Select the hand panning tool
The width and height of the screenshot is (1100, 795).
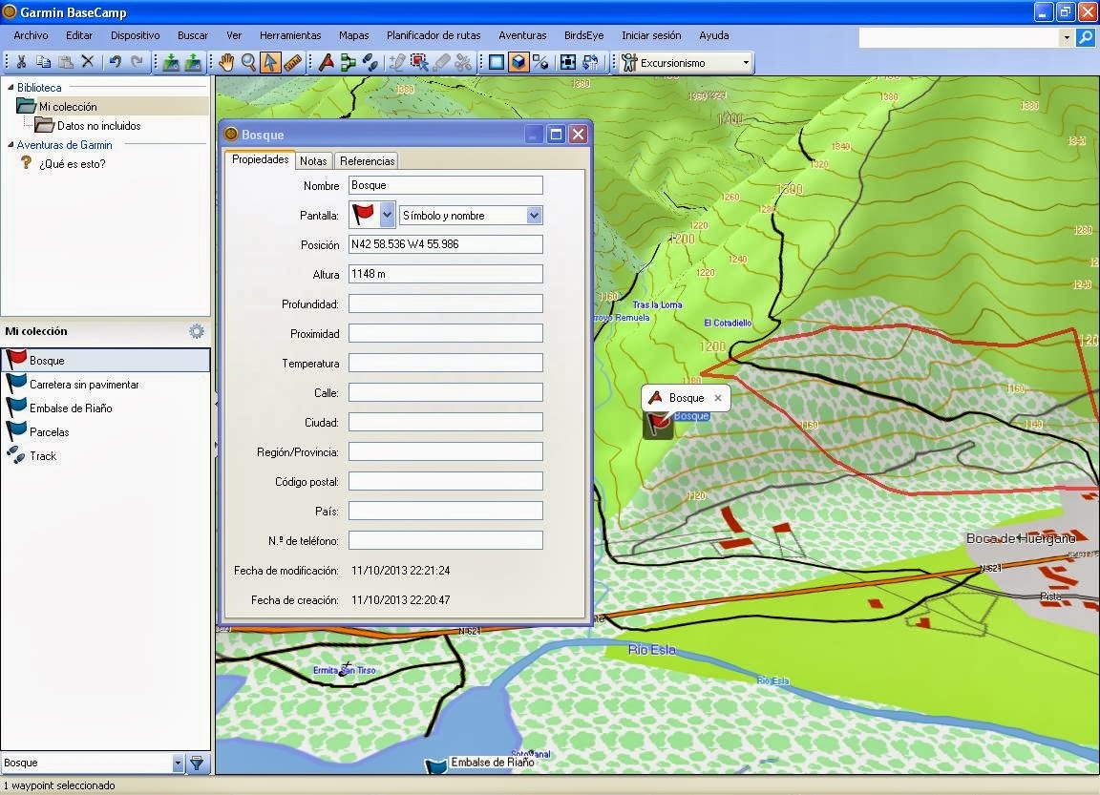[x=226, y=61]
